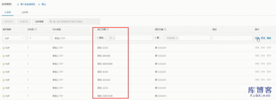Click inside the source address input field
Viewport: 276px width, 100px height.
tap(187, 38)
